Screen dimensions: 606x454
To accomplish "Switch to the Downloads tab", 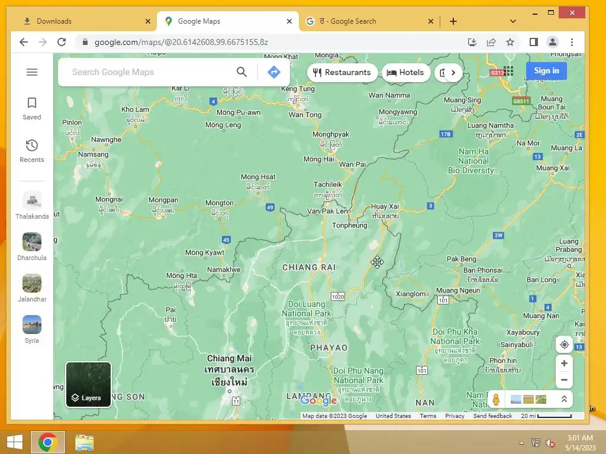I will [x=82, y=21].
